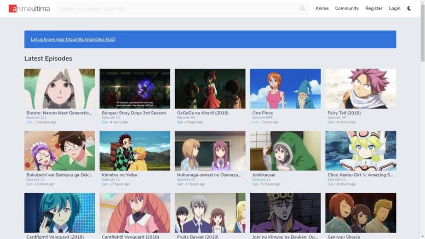
Task: Click the page vertical scrollbar thumb
Action: 423,33
